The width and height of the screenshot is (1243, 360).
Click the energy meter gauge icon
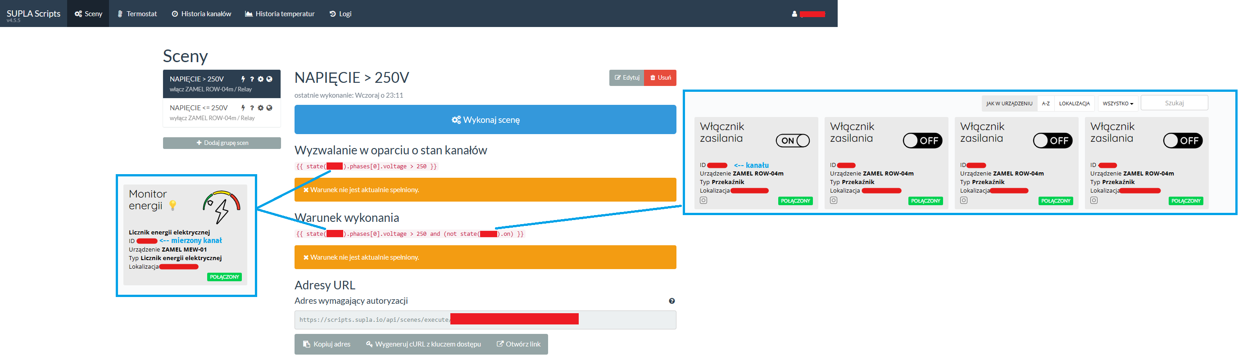(x=222, y=207)
